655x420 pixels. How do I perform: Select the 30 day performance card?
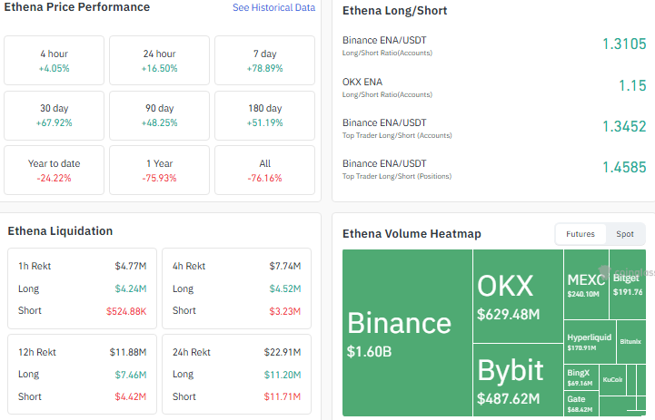(x=54, y=115)
